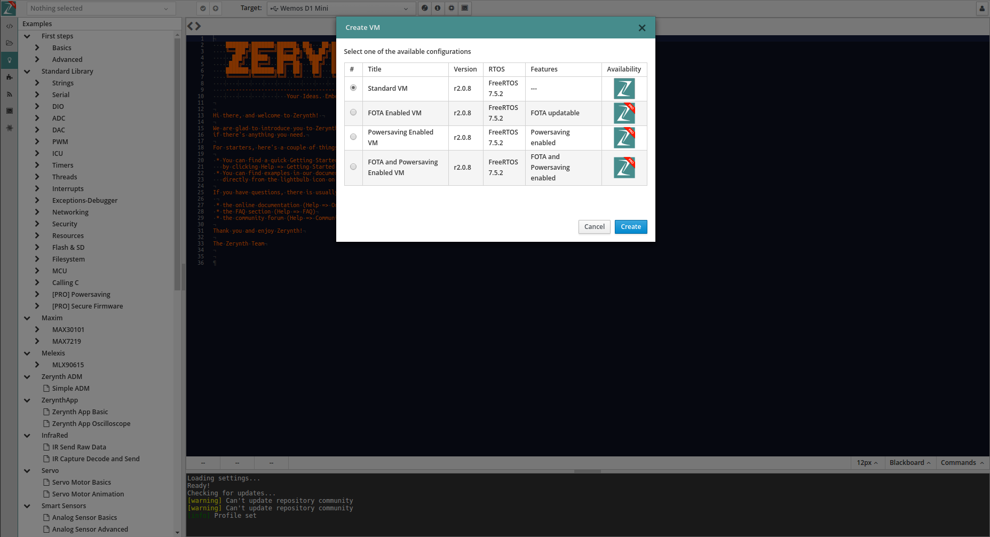Screen dimensions: 990x537
Task: Open the serial console toolbar icon
Action: pyautogui.click(x=465, y=8)
